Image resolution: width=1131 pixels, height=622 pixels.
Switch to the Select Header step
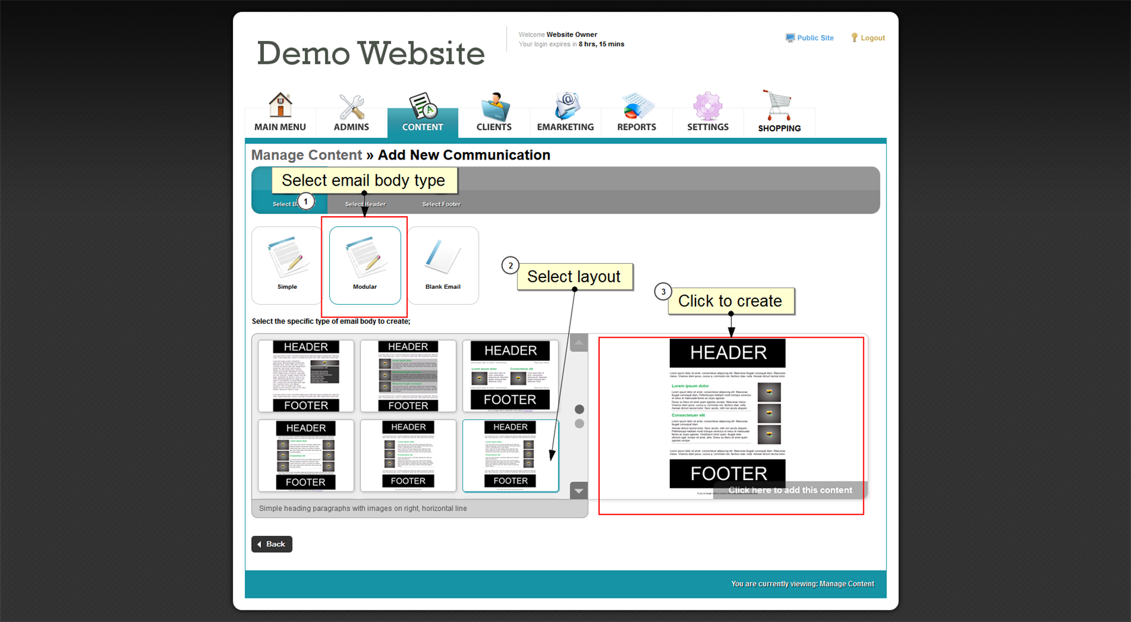coord(366,204)
